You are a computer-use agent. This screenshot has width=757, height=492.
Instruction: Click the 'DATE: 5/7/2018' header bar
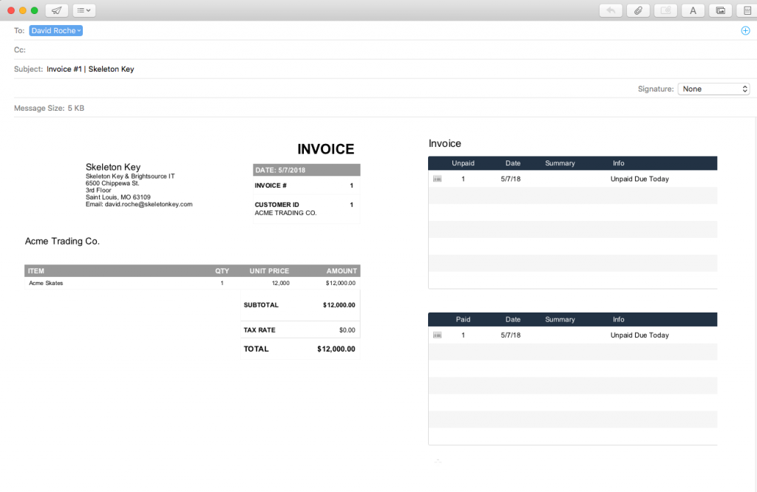(307, 170)
